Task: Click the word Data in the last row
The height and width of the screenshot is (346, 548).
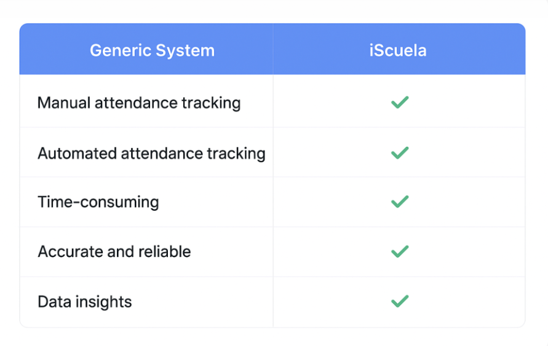Action: (x=52, y=302)
